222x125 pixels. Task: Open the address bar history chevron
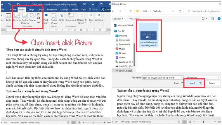pyautogui.click(x=173, y=11)
